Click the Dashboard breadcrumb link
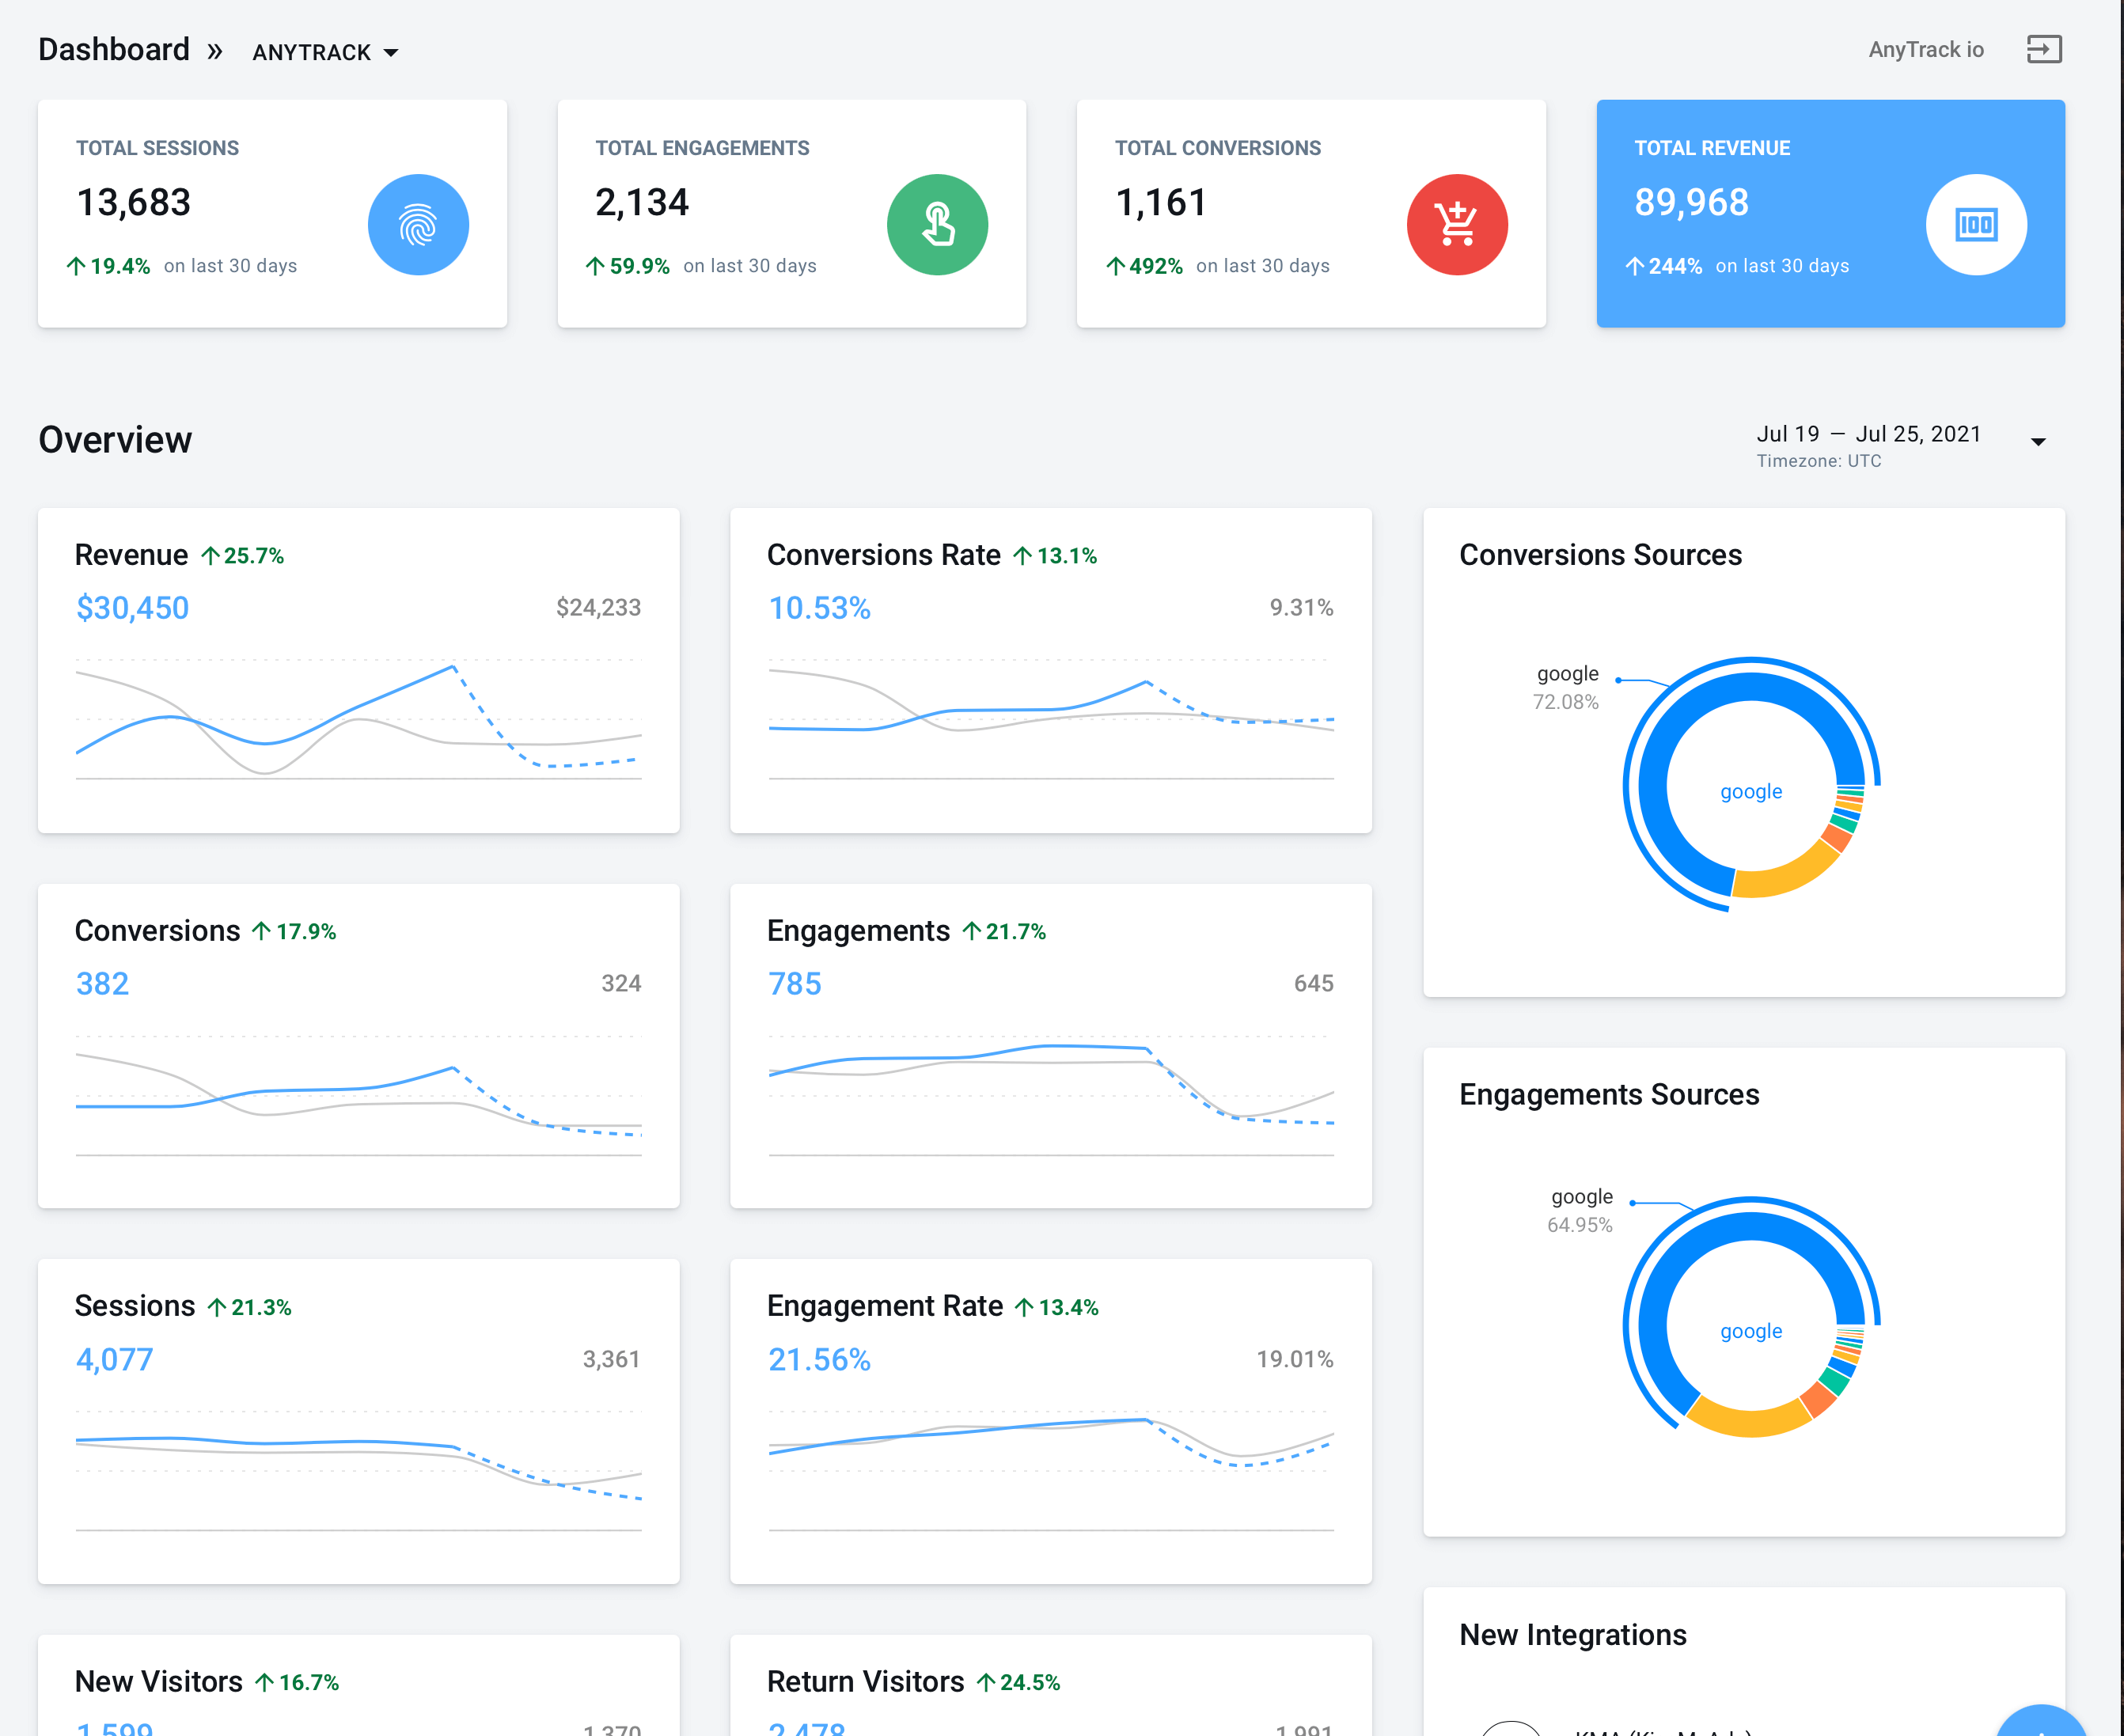This screenshot has width=2124, height=1736. coord(113,49)
